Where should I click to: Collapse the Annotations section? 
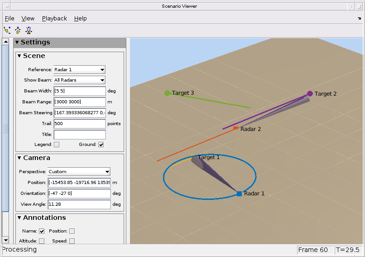click(x=19, y=218)
